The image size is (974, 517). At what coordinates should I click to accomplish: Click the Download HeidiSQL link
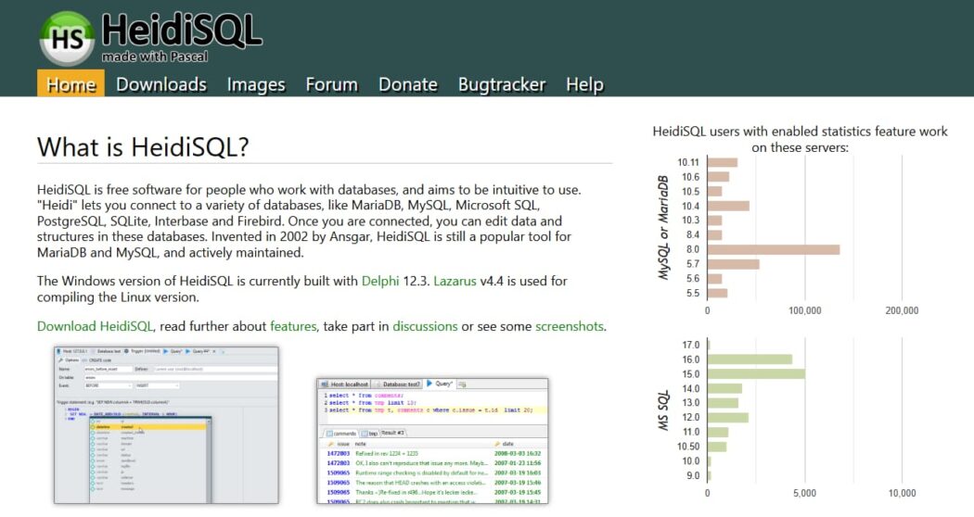tap(95, 326)
